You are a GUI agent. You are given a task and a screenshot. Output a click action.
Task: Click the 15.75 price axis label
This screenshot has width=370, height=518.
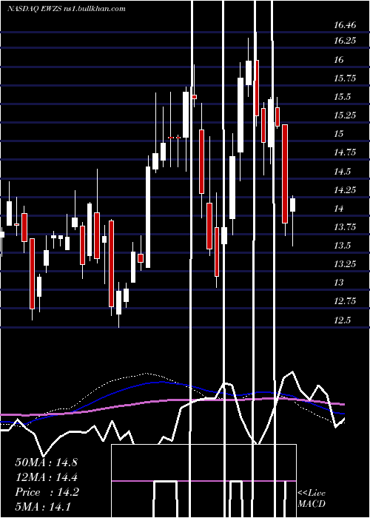345,78
